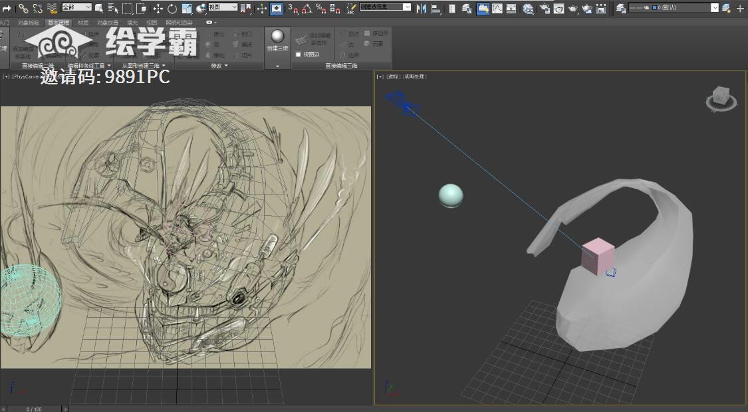
Task: Click the Select by Name icon
Action: (113, 8)
